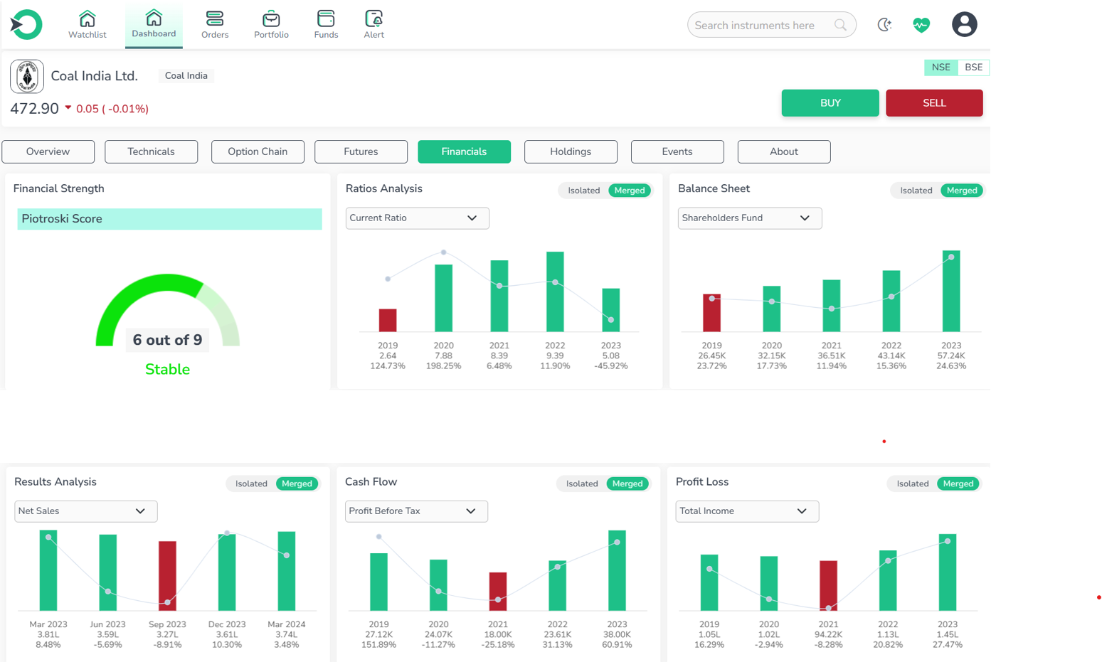1102x662 pixels.
Task: Open the Profit Before Tax dropdown
Action: click(416, 511)
